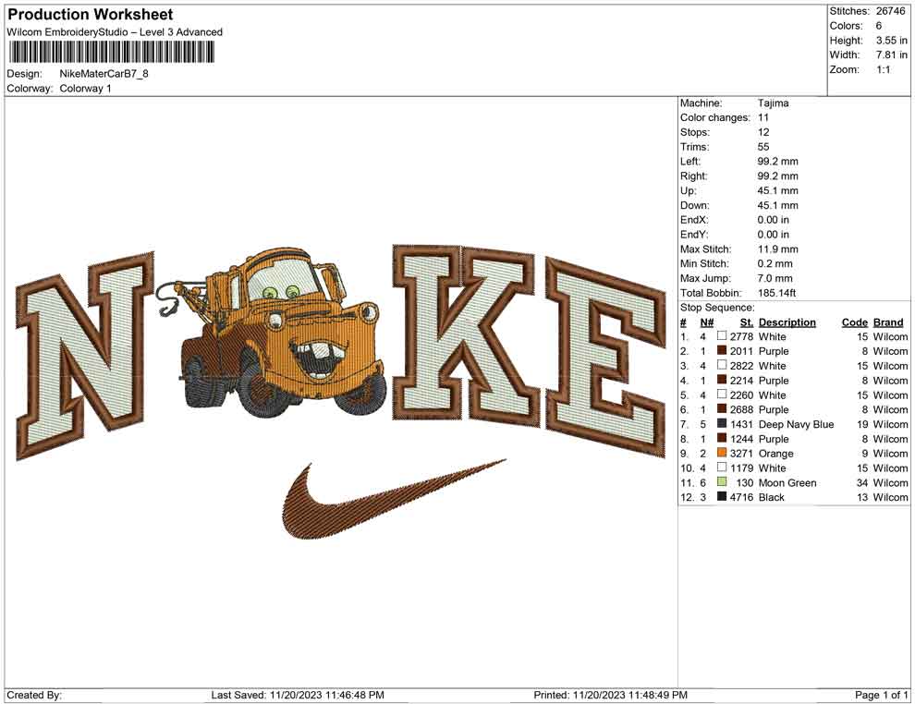
Task: Click the Total Bobbin value 185.14ft
Action: (x=776, y=293)
